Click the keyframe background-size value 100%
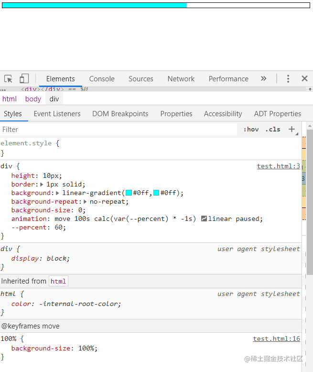The height and width of the screenshot is (372, 313). tap(86, 348)
